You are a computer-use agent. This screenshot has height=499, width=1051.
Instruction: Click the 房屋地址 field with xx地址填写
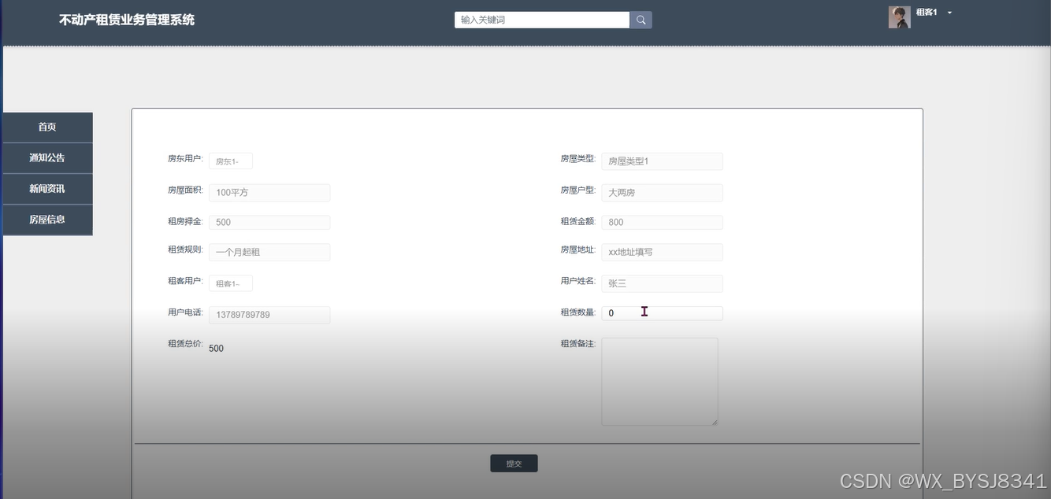662,253
